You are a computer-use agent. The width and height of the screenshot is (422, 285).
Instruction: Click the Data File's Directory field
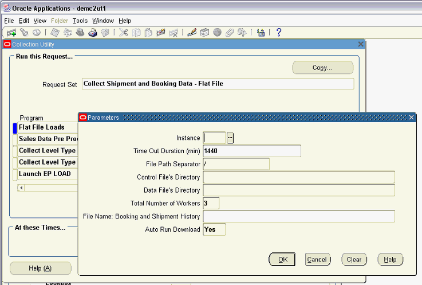(299, 190)
